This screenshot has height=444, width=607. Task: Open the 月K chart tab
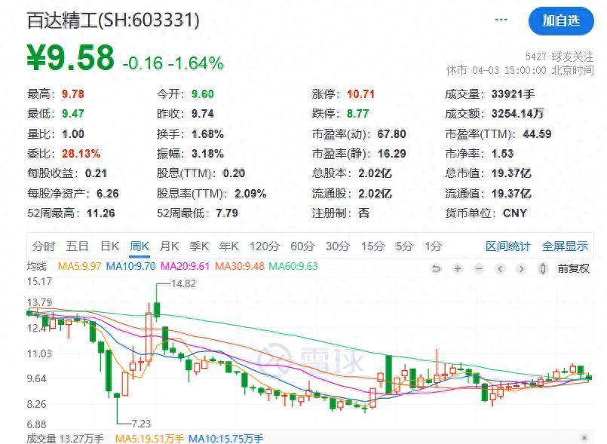point(169,246)
